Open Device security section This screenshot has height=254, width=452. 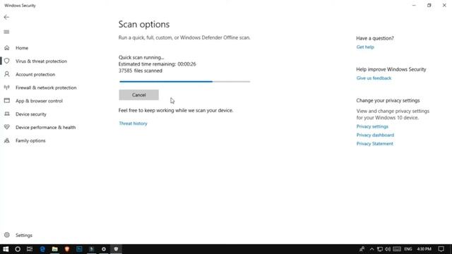point(31,114)
